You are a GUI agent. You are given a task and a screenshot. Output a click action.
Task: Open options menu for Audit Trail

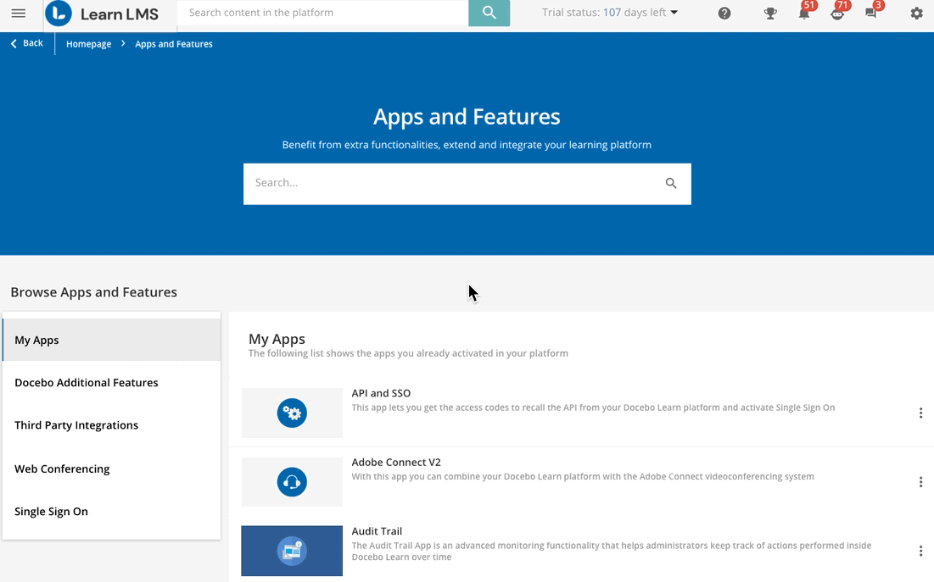pos(921,551)
